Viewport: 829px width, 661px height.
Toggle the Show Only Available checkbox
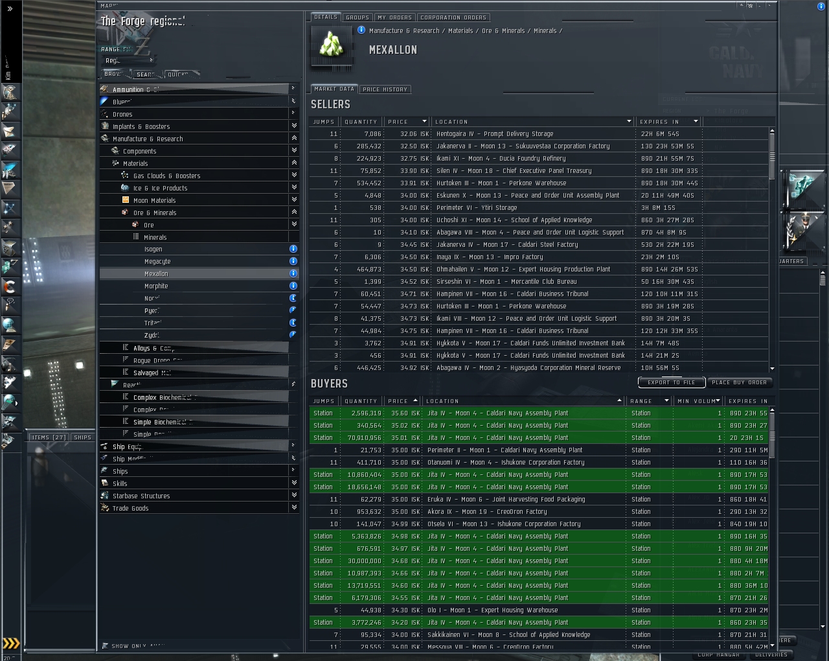(106, 645)
